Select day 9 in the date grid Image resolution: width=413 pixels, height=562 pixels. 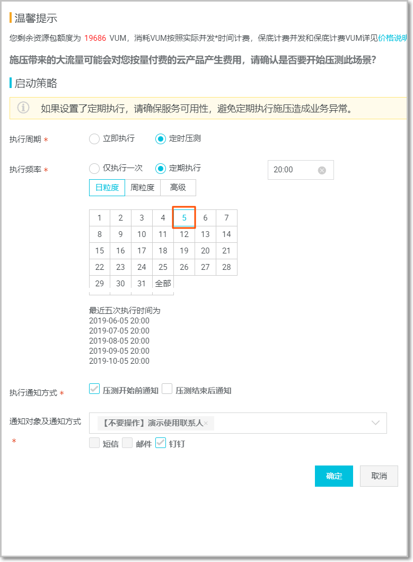(121, 234)
